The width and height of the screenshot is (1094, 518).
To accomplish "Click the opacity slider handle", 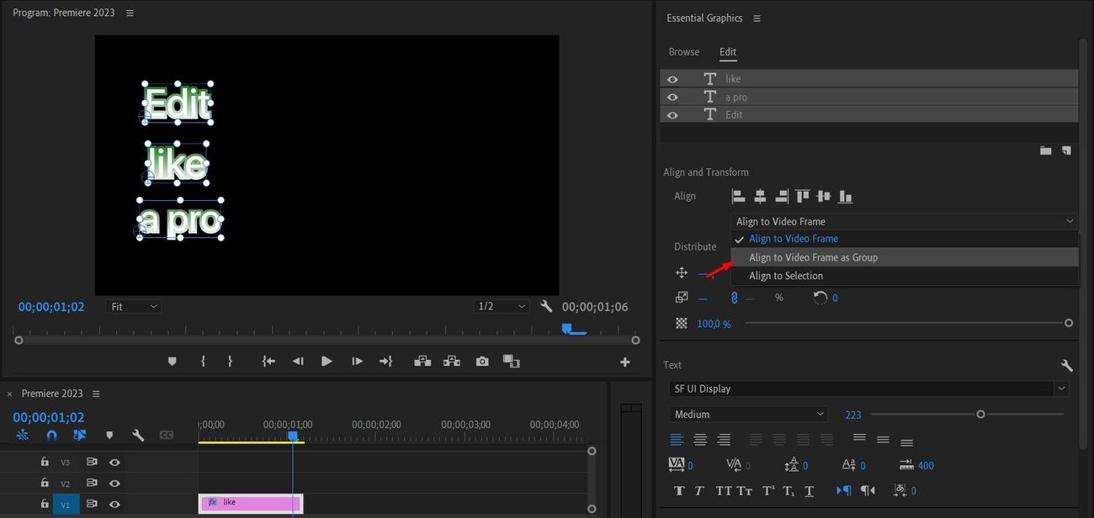I will point(1069,323).
